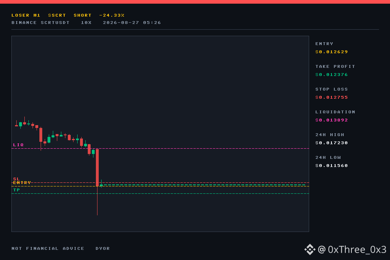The image size is (390, 260).
Task: Click the liquidation value $0.013892
Action: point(331,120)
